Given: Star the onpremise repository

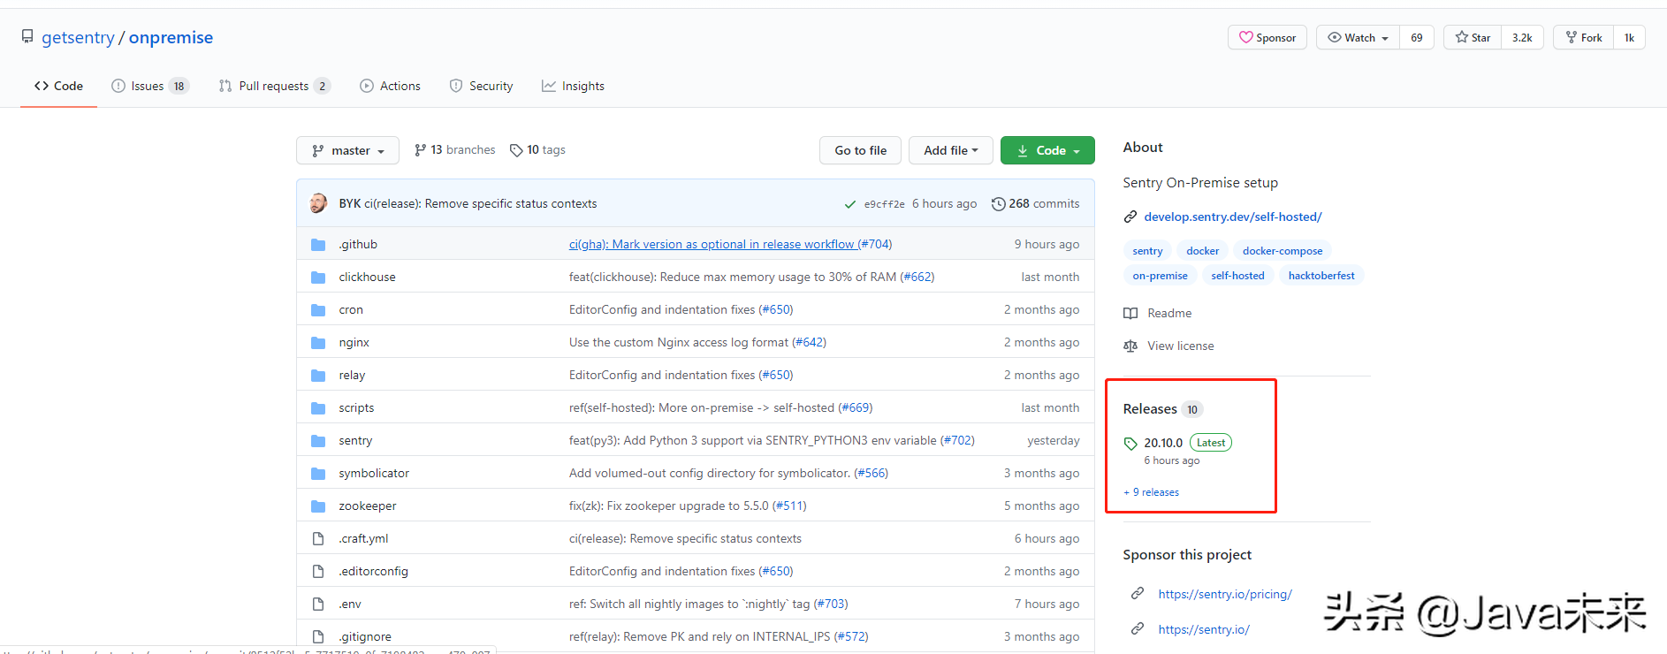Looking at the screenshot, I should click(1473, 37).
